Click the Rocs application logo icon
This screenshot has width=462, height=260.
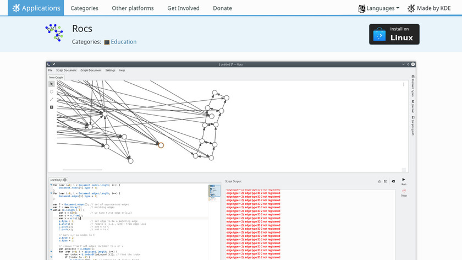54,32
